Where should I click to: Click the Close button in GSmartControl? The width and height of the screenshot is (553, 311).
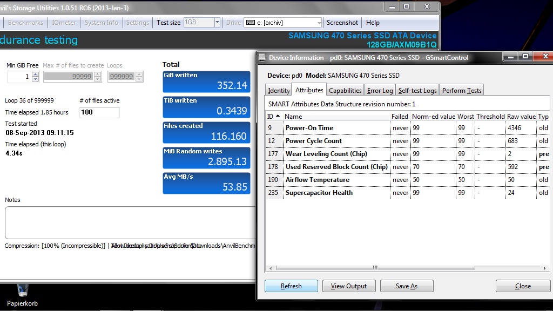(523, 286)
